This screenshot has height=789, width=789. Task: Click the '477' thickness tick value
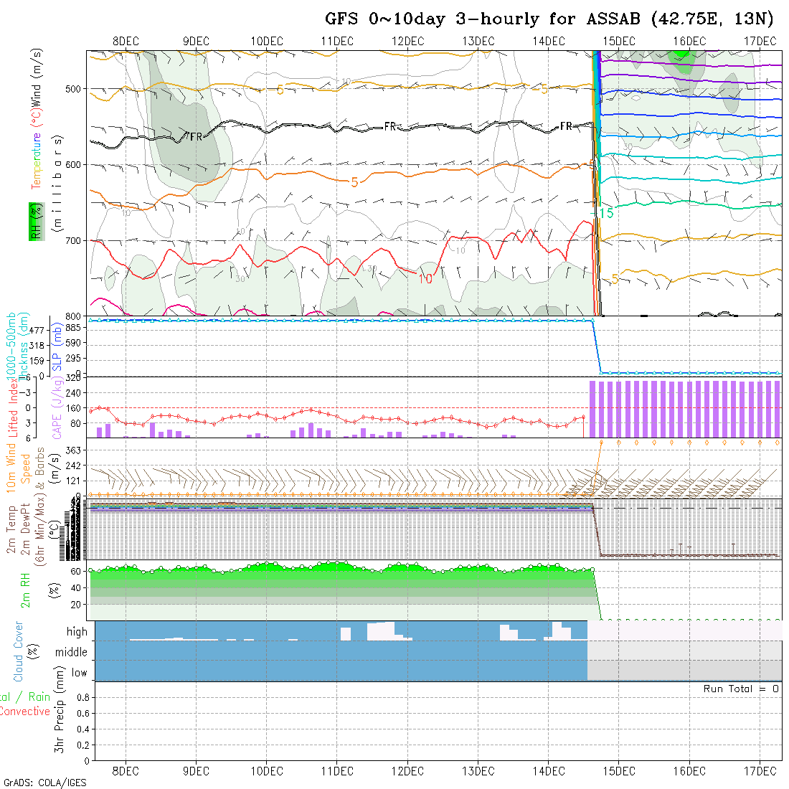pyautogui.click(x=37, y=330)
